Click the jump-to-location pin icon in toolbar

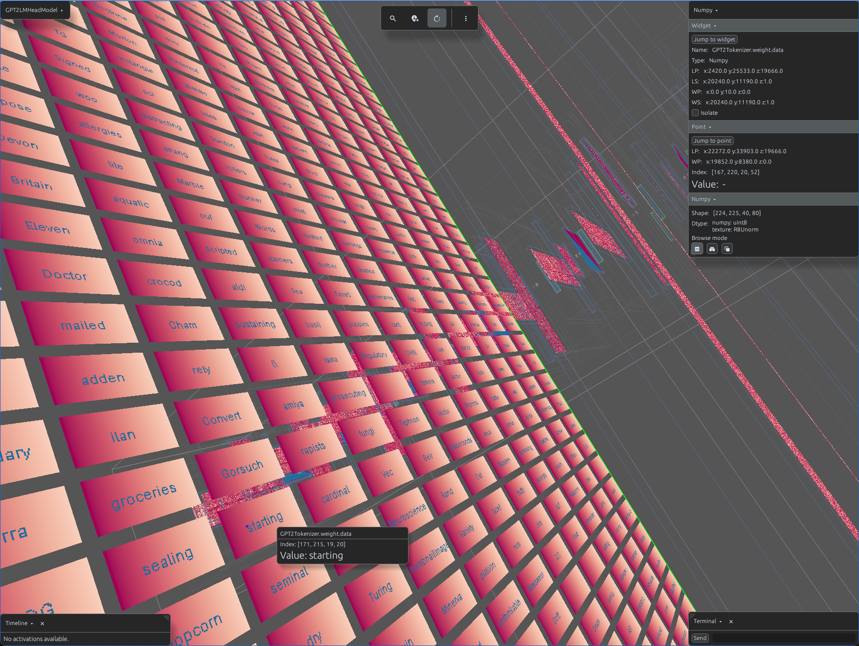click(415, 18)
